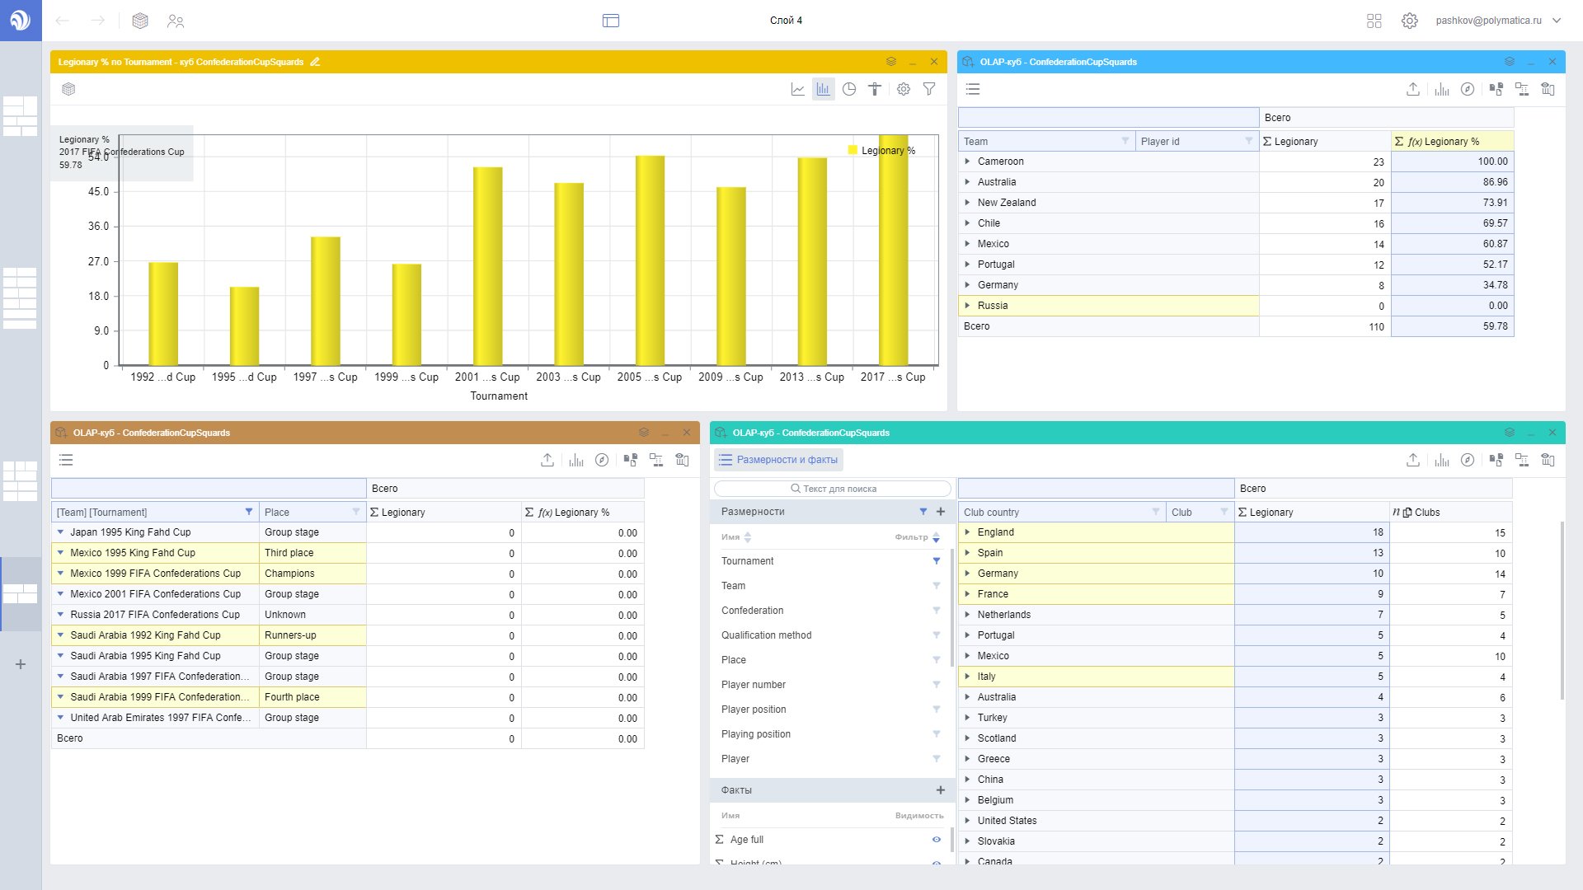The width and height of the screenshot is (1583, 890).
Task: Expand the England club country row
Action: pos(968,532)
